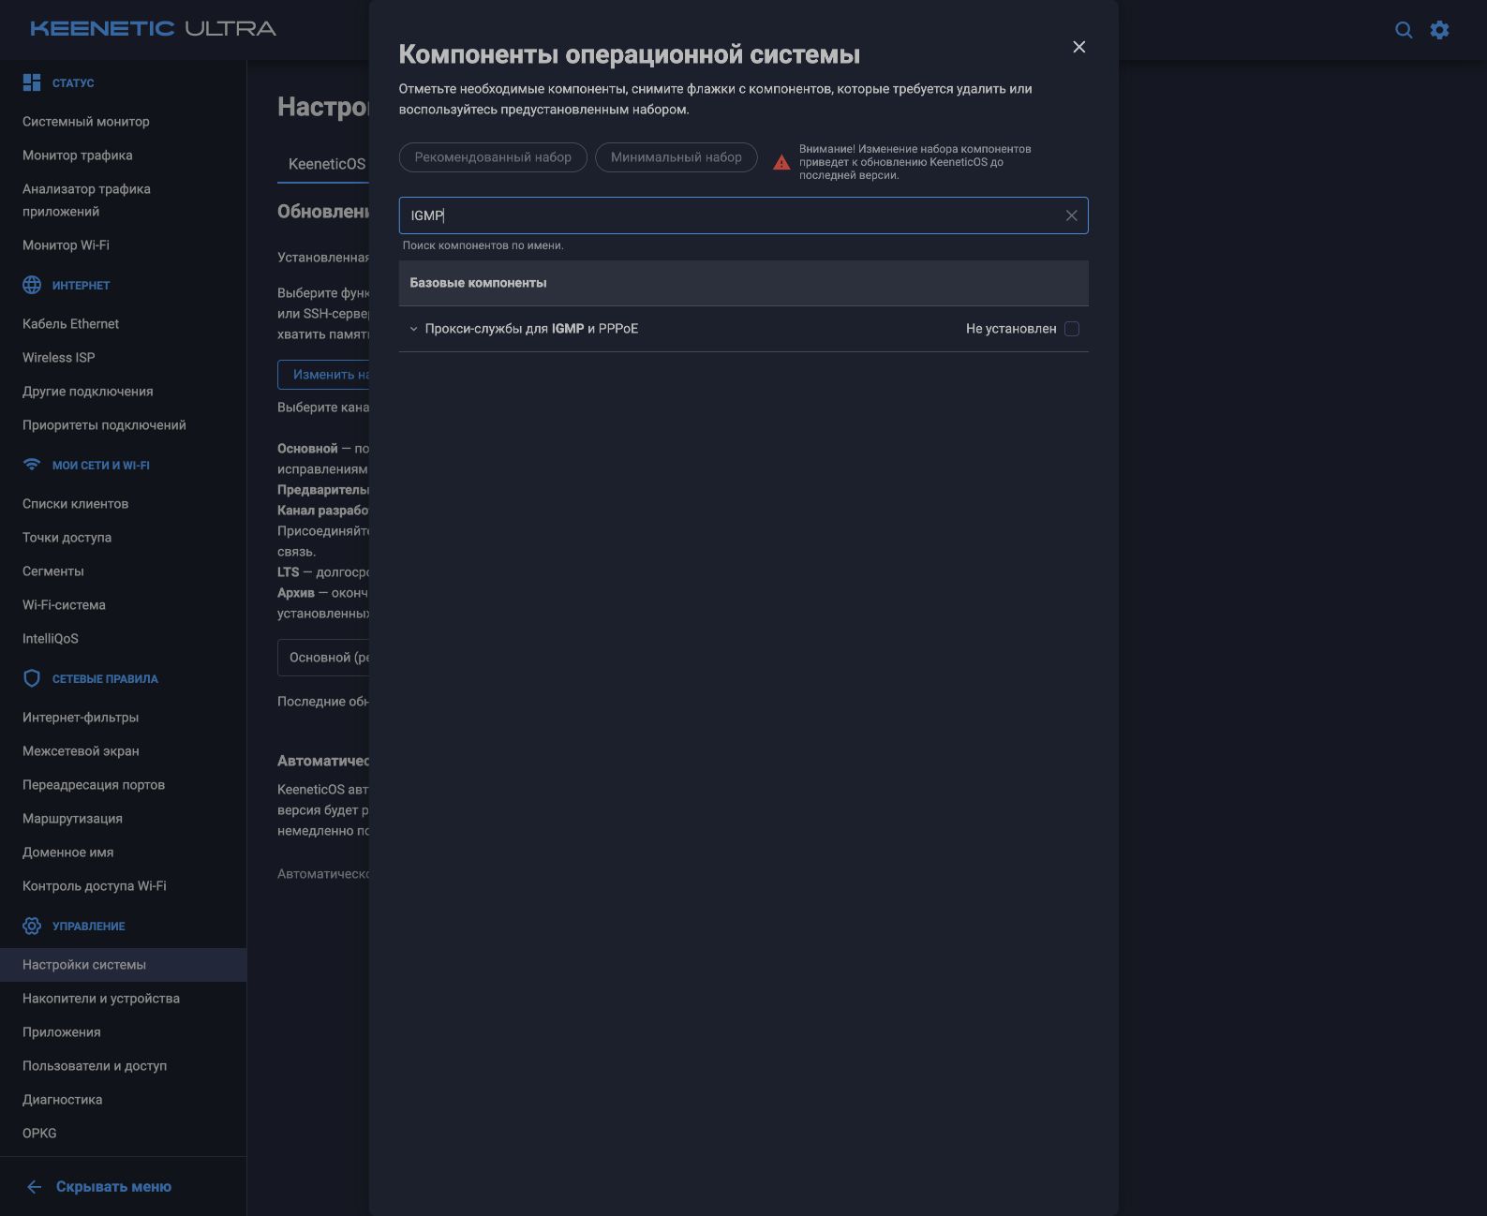
Task: Open Анализатор трафика приложений
Action: (86, 200)
